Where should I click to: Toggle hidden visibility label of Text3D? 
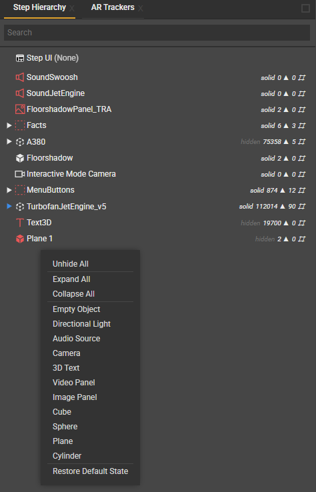tap(250, 223)
